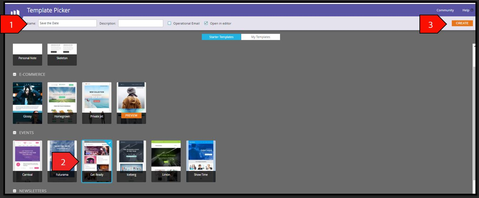
Task: Switch to the My Templates tab
Action: pos(260,37)
